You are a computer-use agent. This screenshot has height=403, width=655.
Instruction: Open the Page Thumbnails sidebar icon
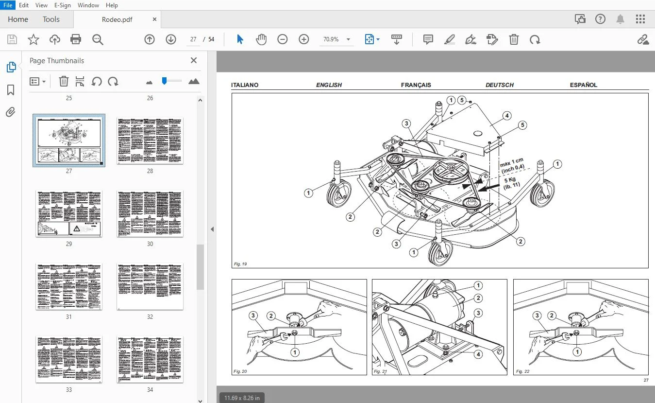[x=11, y=67]
